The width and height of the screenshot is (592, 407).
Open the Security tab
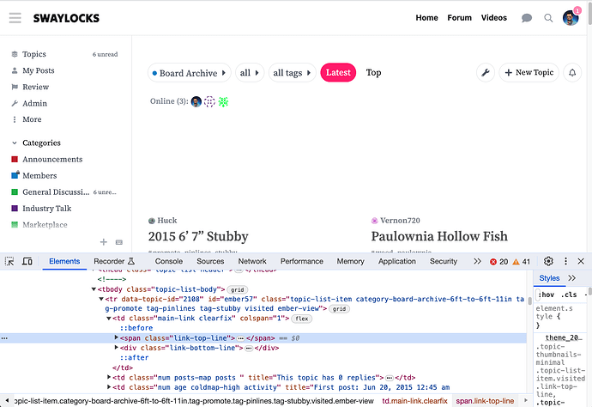point(444,261)
